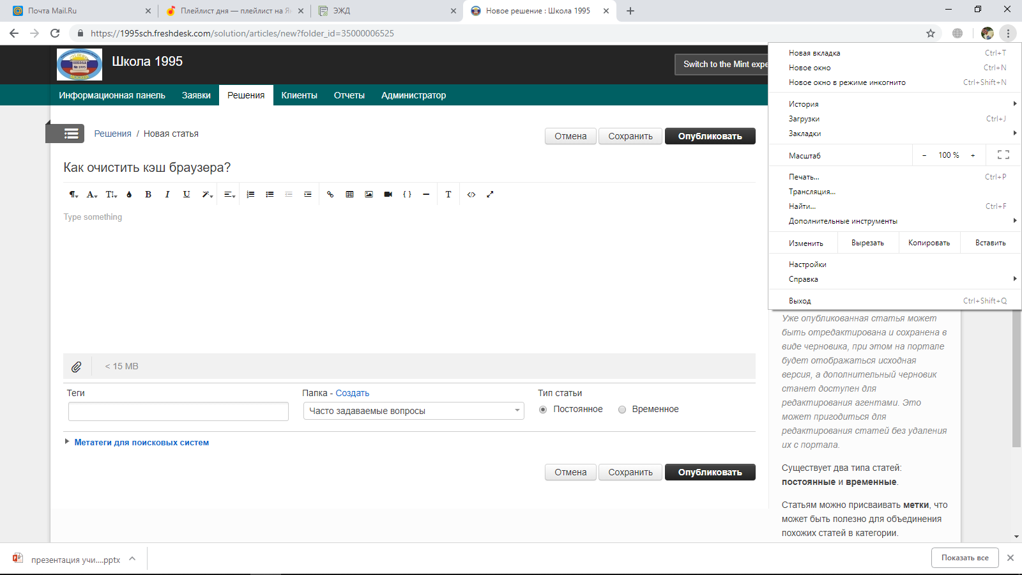Viewport: 1022px width, 575px height.
Task: Click the top Опубликовать button
Action: [x=710, y=136]
